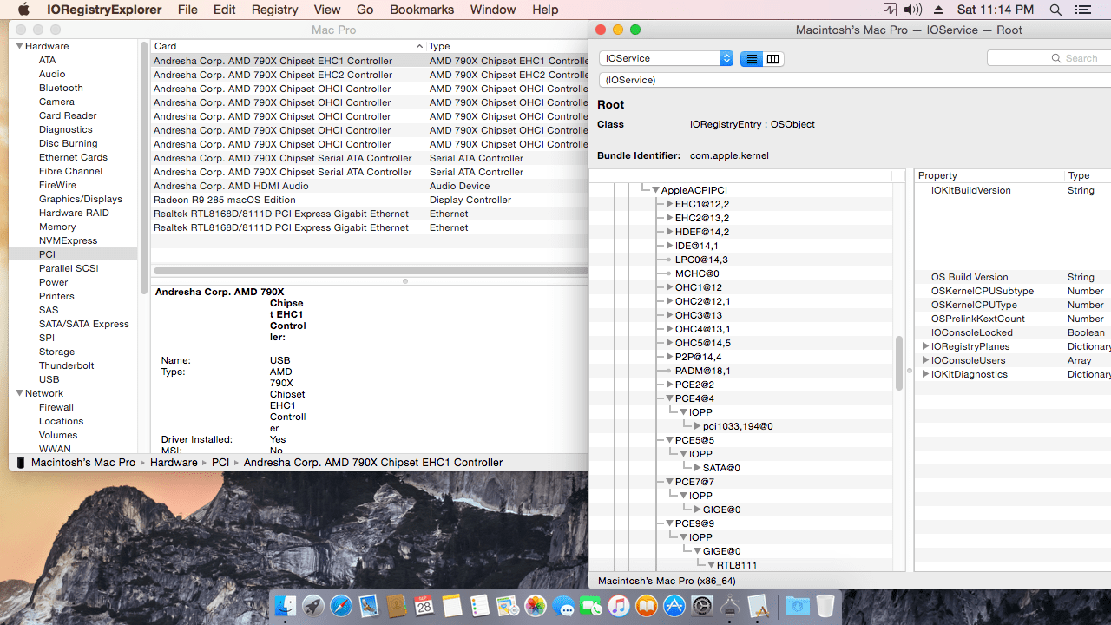The image size is (1111, 625).
Task: Expand the HDEF@14,2 node
Action: click(x=669, y=232)
